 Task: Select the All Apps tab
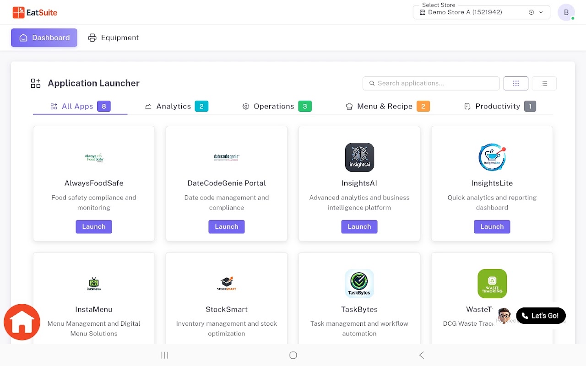tap(80, 106)
